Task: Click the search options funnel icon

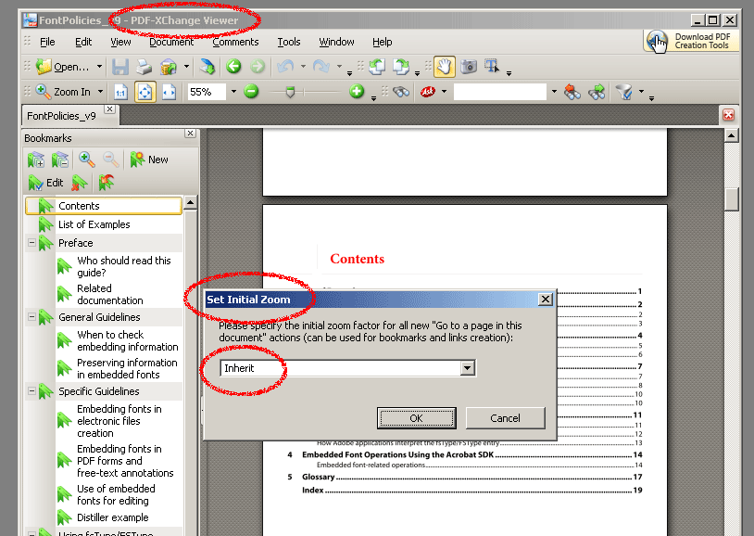Action: click(624, 92)
